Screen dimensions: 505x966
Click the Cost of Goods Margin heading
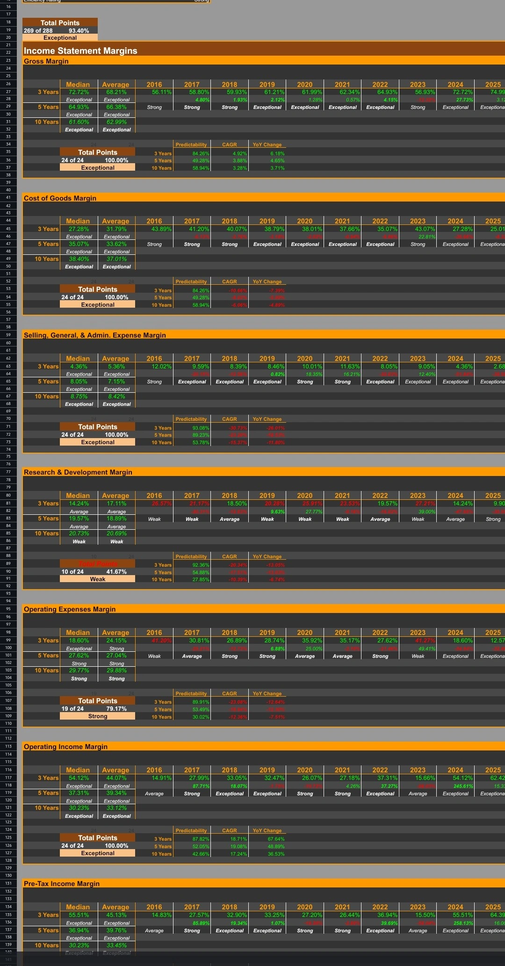[x=60, y=198]
